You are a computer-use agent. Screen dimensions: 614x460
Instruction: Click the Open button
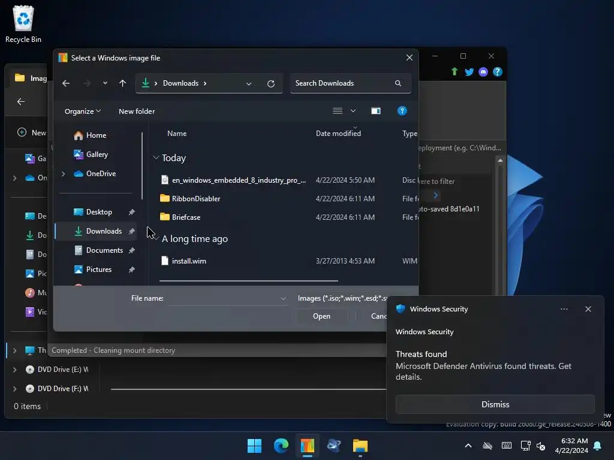[x=321, y=316]
